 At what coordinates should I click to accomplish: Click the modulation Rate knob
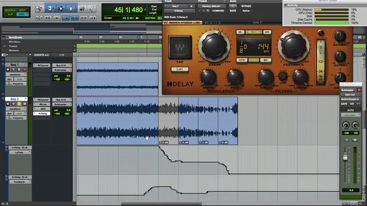coord(235,77)
